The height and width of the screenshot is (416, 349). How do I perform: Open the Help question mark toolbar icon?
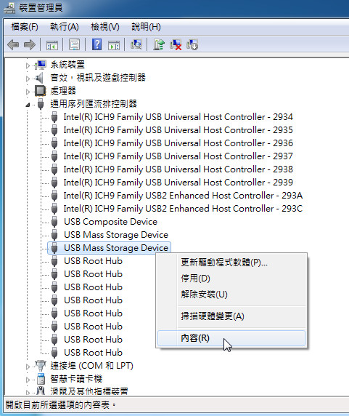97,44
